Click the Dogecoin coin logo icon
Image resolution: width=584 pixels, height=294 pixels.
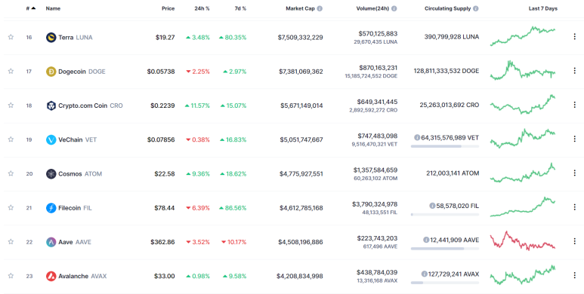(51, 72)
